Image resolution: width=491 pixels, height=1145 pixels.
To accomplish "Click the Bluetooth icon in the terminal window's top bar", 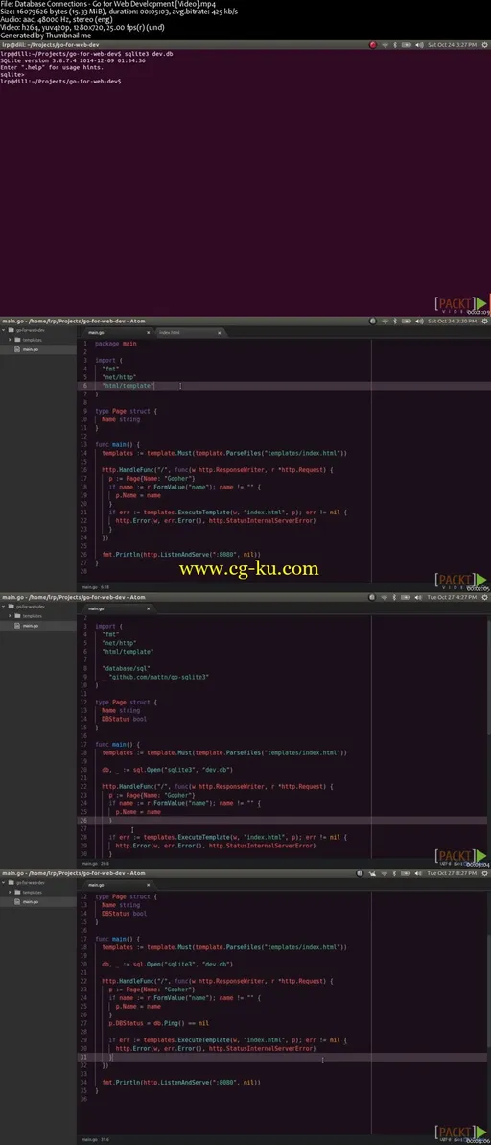I will click(395, 44).
